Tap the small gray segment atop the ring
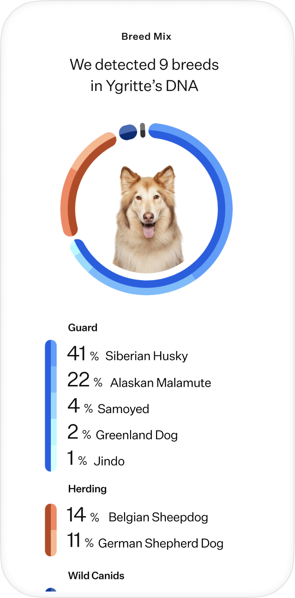Viewport: 295px width, 598px height. click(x=143, y=130)
